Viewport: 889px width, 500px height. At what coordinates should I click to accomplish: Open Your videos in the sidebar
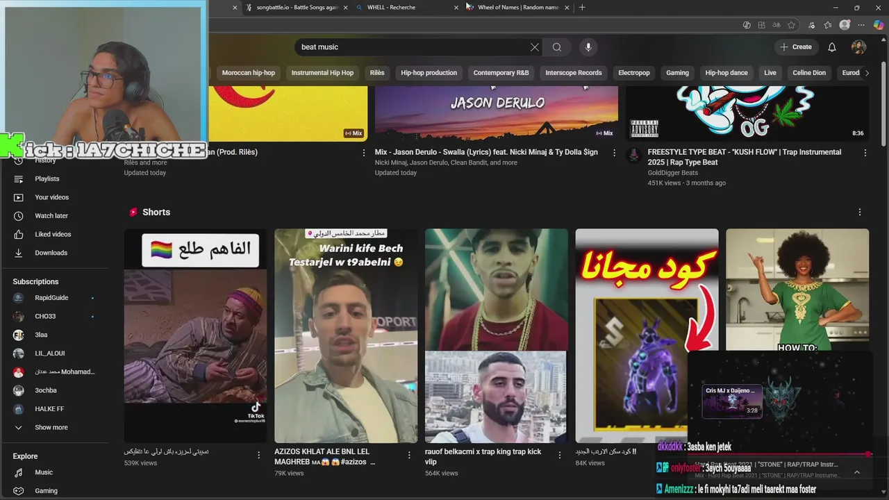[x=51, y=197]
